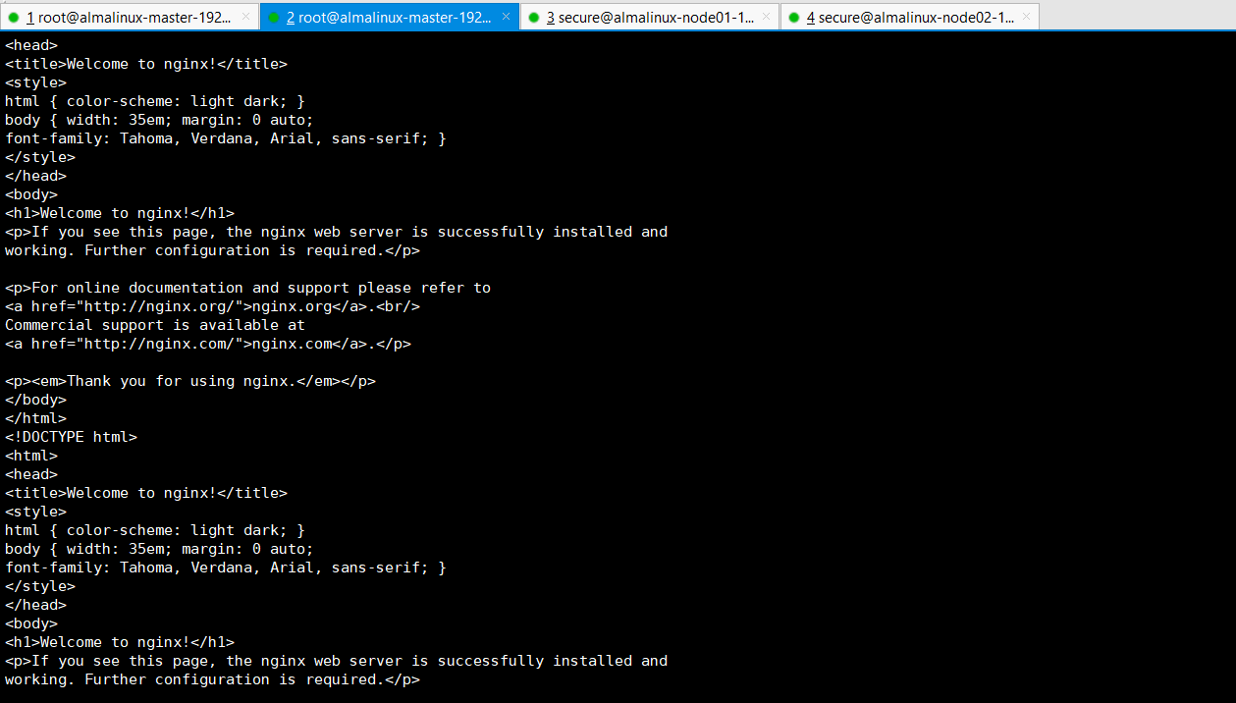Click green status dot on node01 tab
Viewport: 1236px width, 703px height.
[534, 18]
